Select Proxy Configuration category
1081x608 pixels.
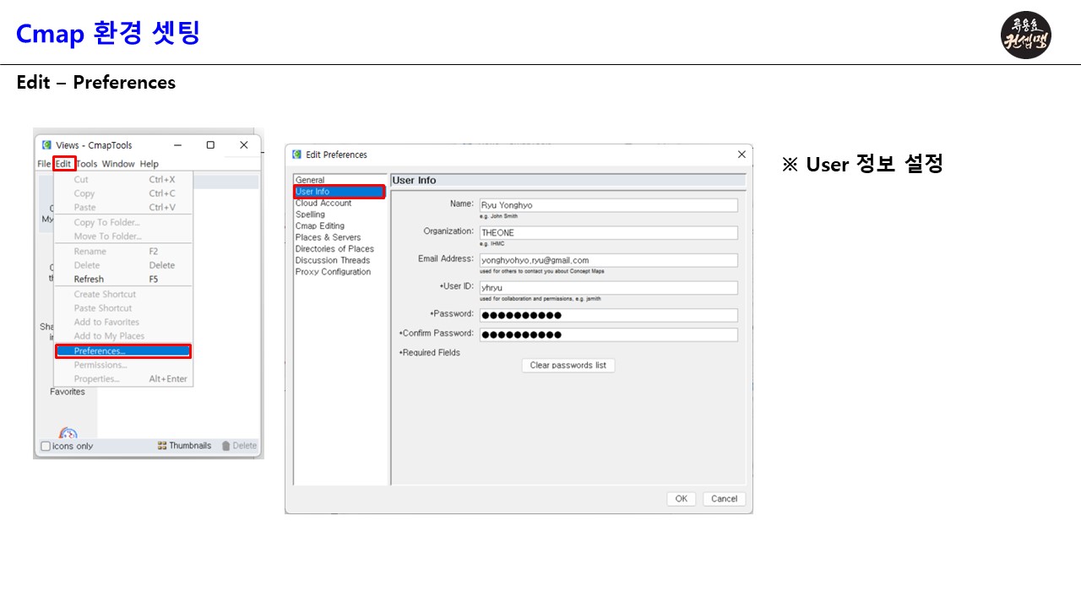(x=340, y=272)
